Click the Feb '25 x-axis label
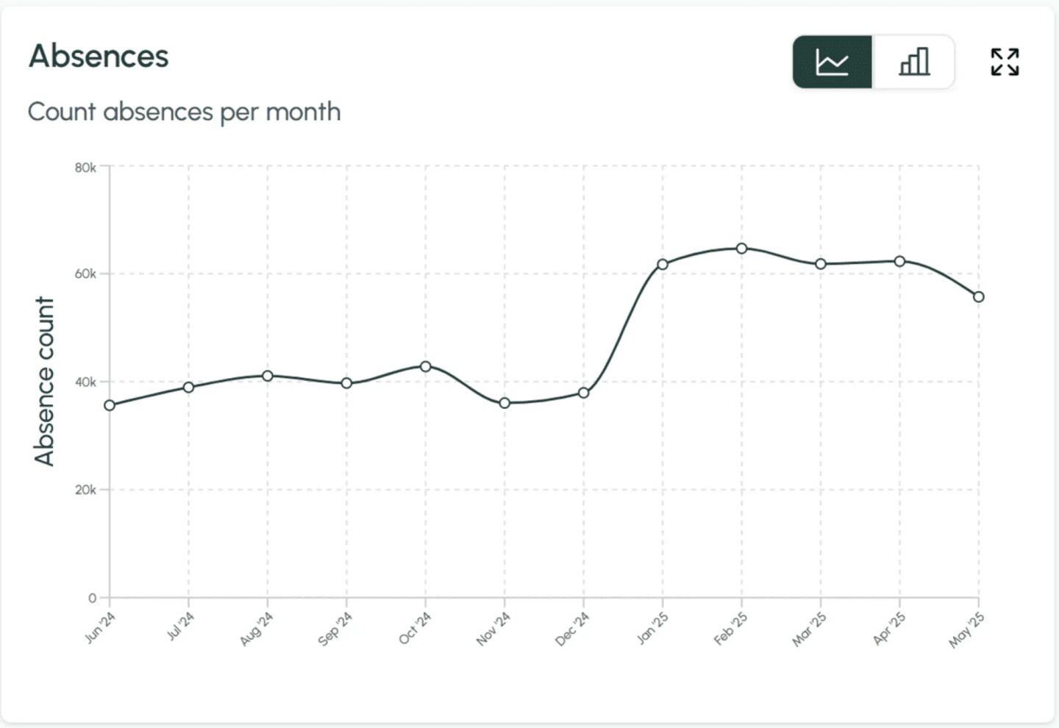 point(731,629)
